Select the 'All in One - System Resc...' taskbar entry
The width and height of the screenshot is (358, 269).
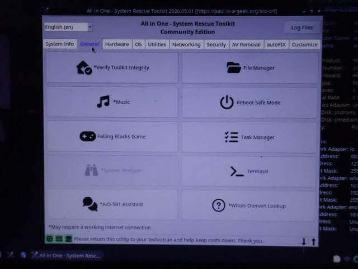click(67, 256)
